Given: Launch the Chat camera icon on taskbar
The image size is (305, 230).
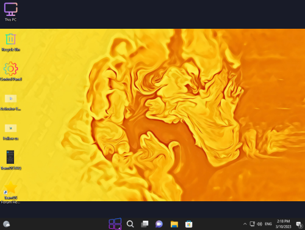Looking at the screenshot, I should point(159,224).
